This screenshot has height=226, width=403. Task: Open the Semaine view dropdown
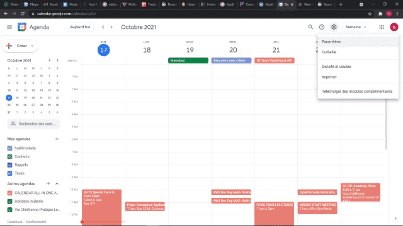355,27
